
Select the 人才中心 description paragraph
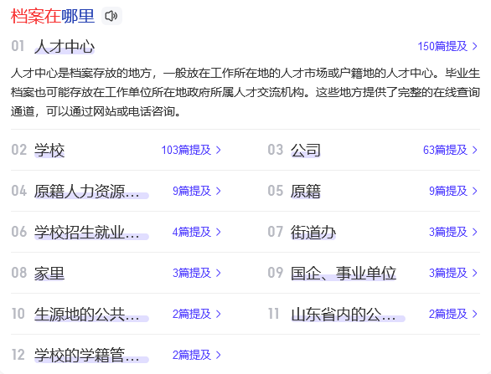coord(245,92)
